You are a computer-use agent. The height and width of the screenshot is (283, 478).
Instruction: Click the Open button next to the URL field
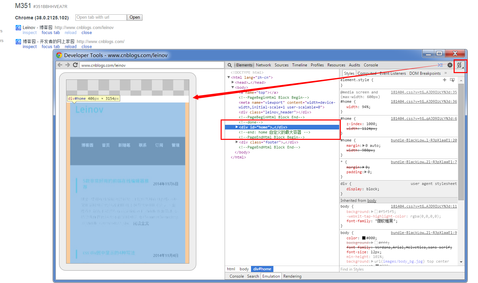click(x=135, y=17)
